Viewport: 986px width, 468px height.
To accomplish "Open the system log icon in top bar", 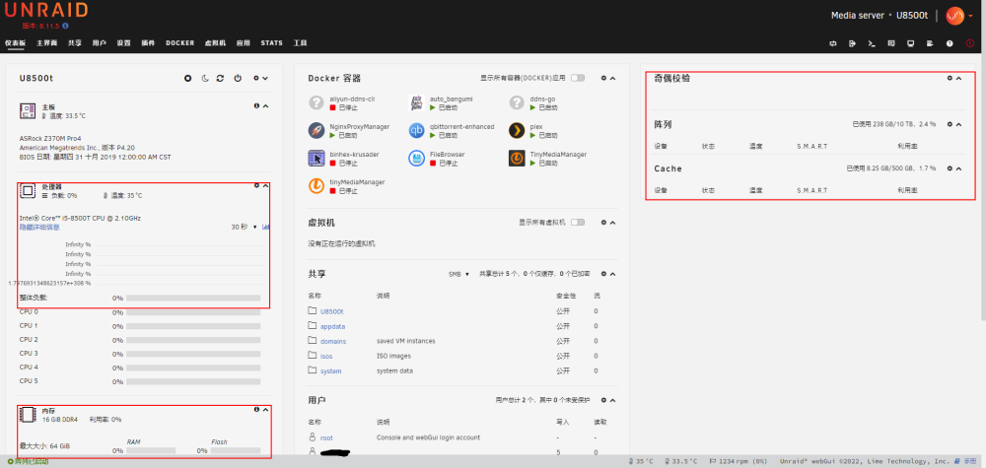I will (930, 43).
